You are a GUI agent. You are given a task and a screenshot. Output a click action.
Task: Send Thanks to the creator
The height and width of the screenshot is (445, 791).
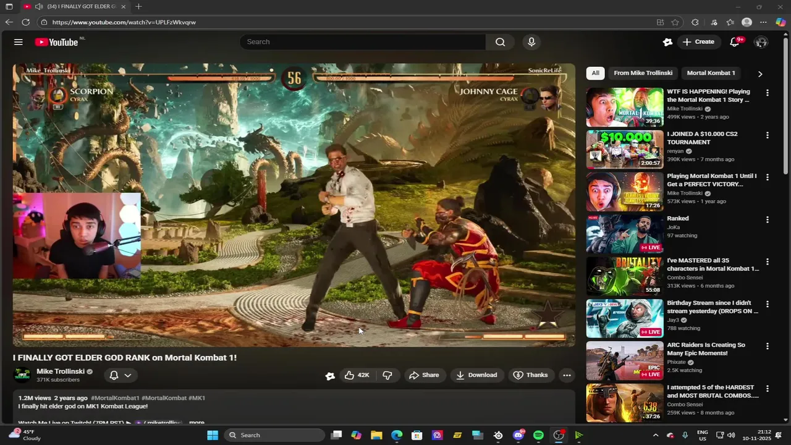point(530,375)
